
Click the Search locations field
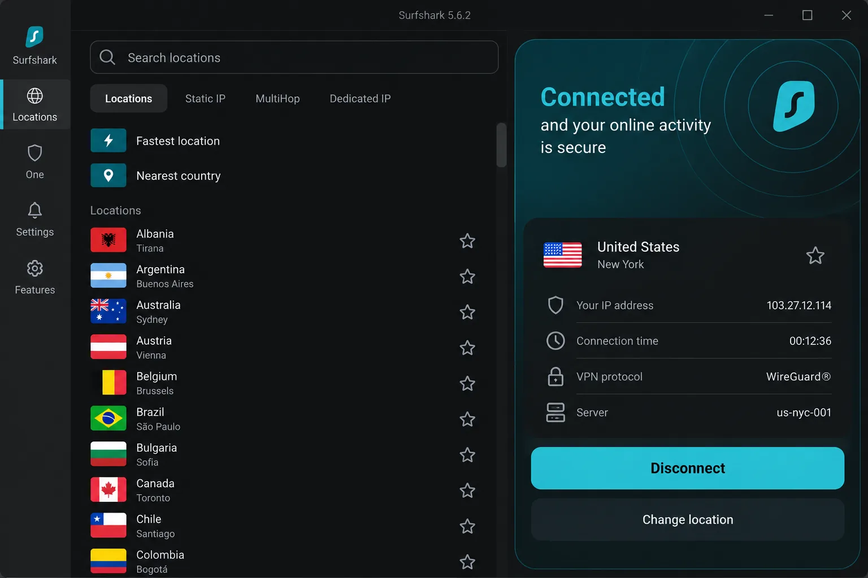294,57
